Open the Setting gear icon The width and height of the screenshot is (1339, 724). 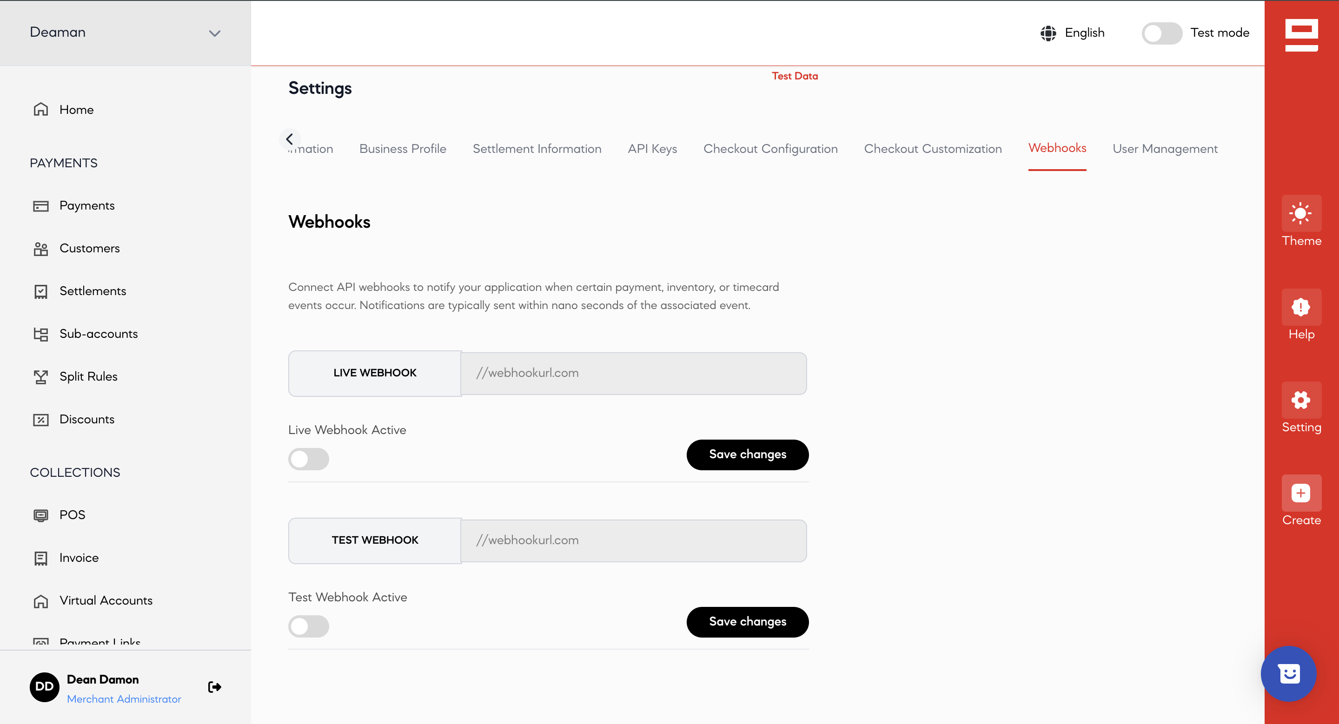[x=1301, y=400]
